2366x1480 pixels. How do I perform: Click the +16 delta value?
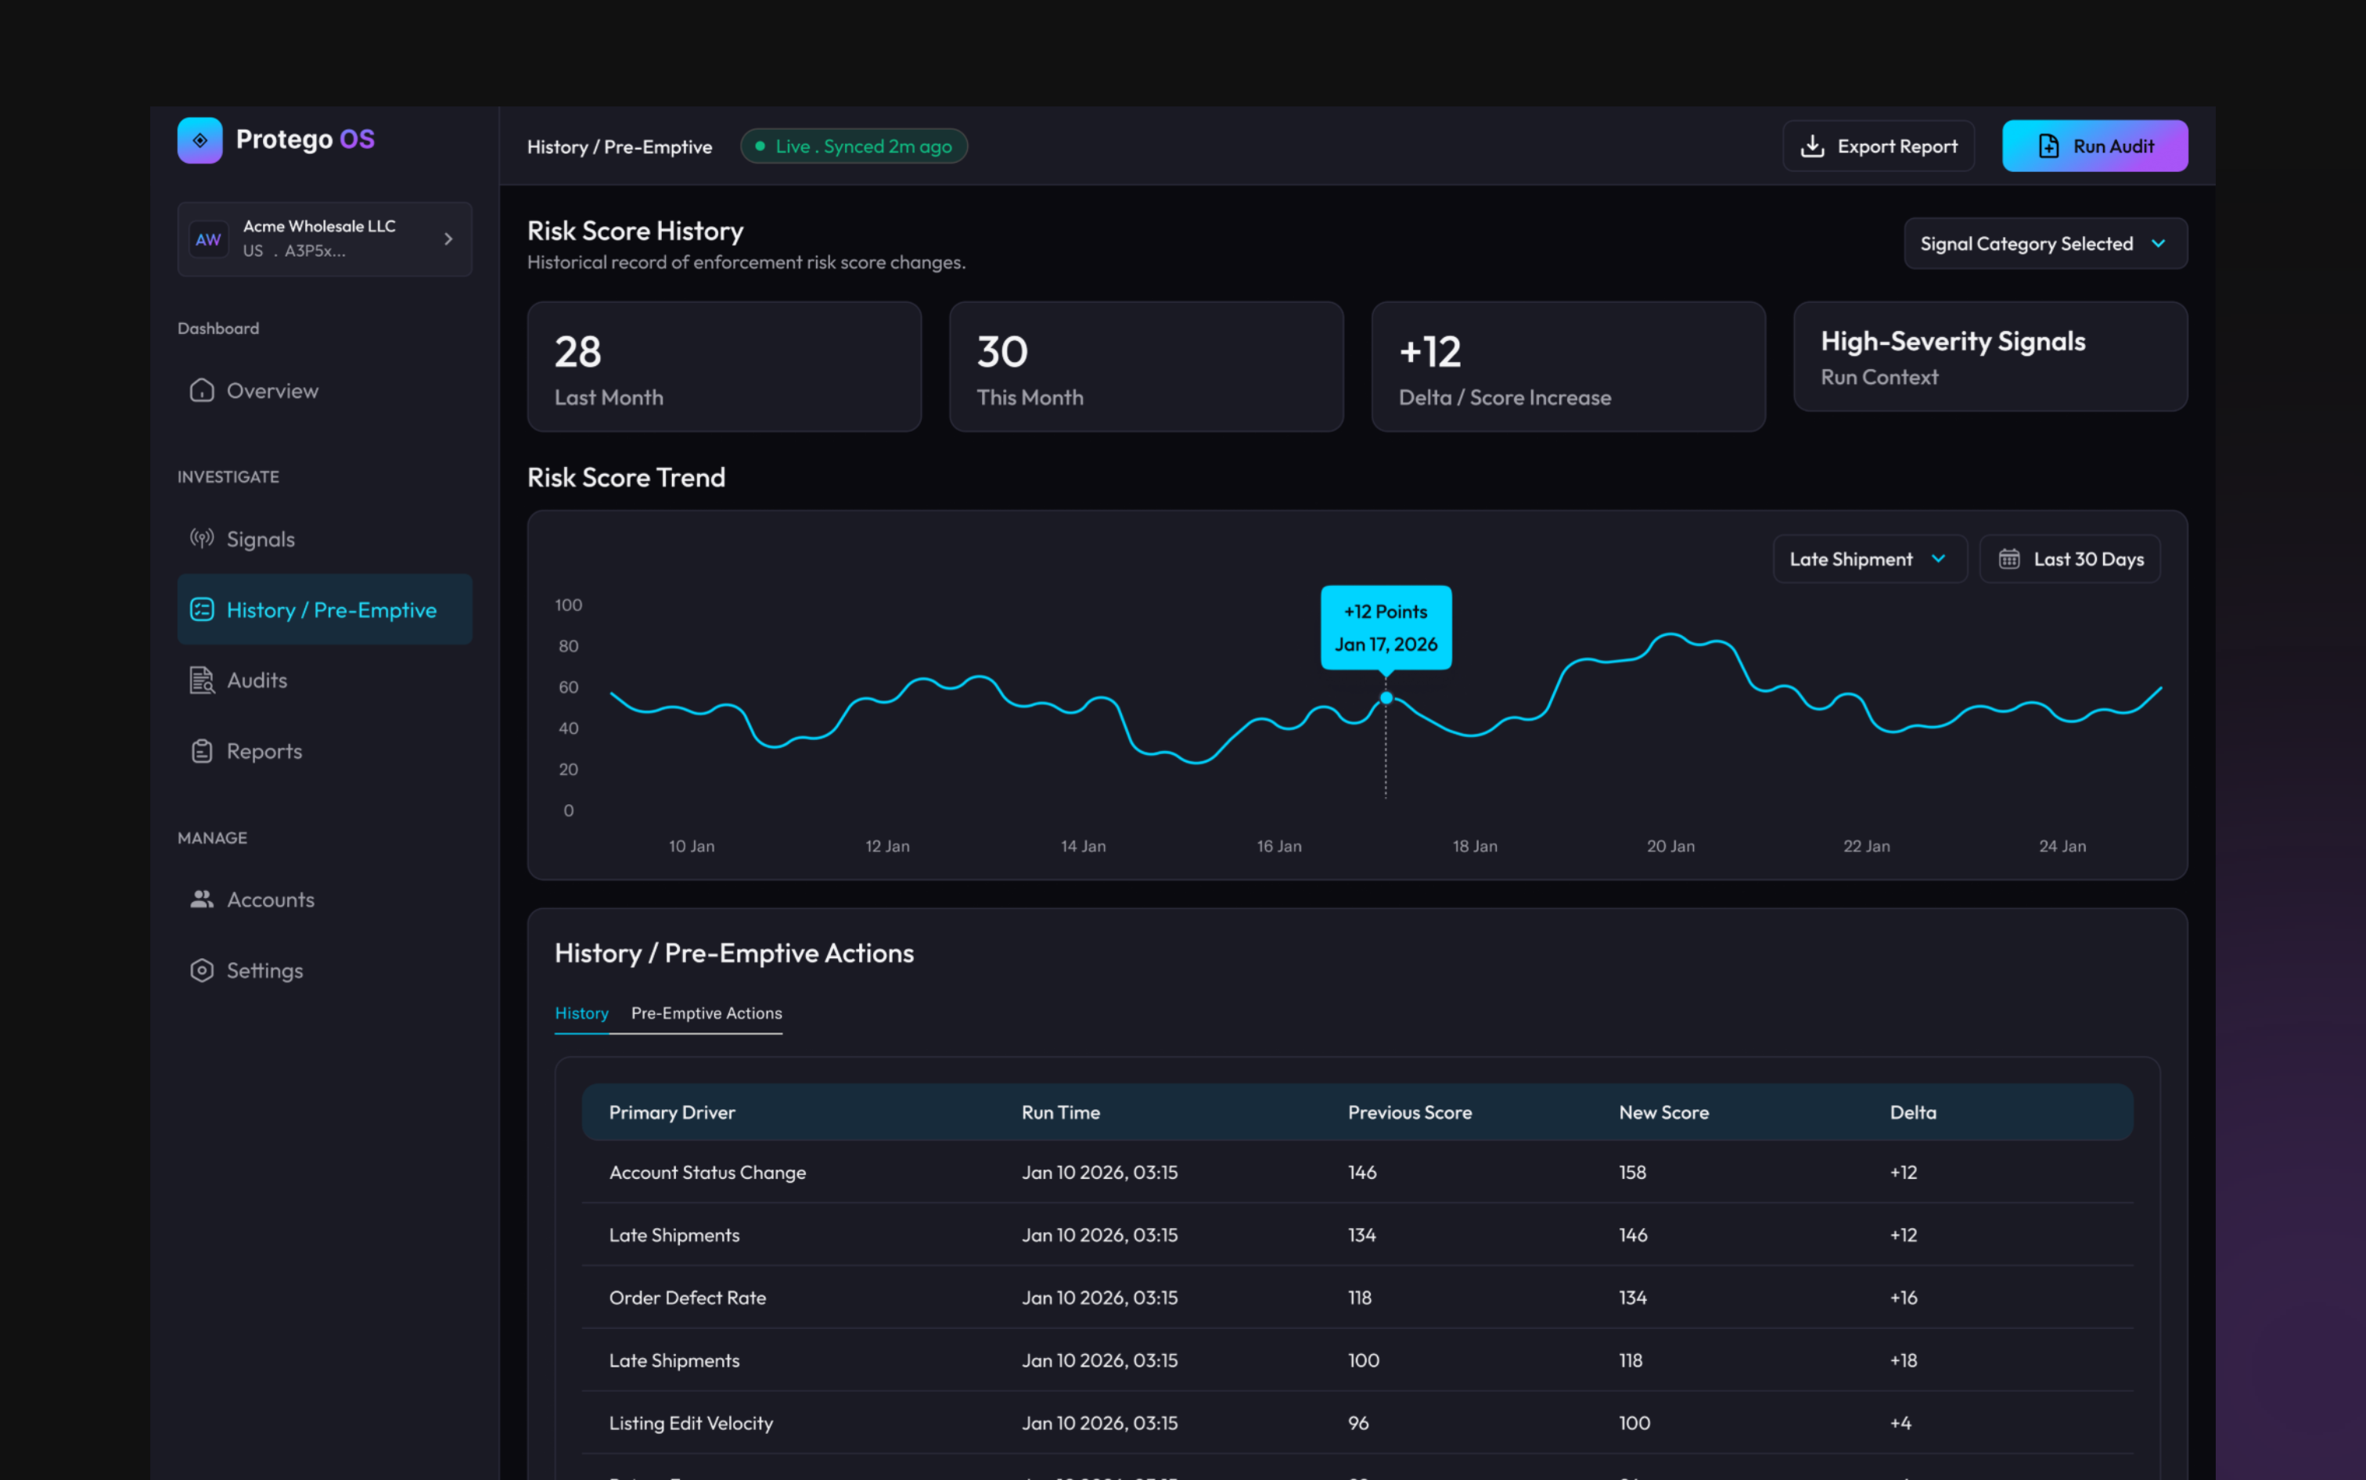pyautogui.click(x=1904, y=1298)
